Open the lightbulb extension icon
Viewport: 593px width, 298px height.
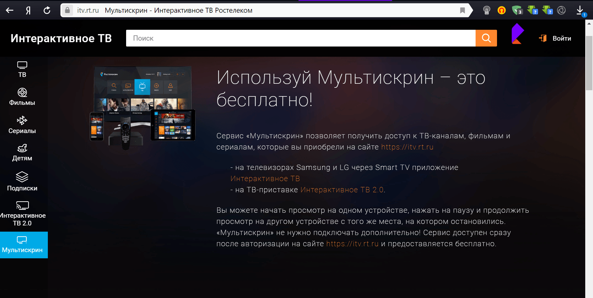click(x=487, y=11)
